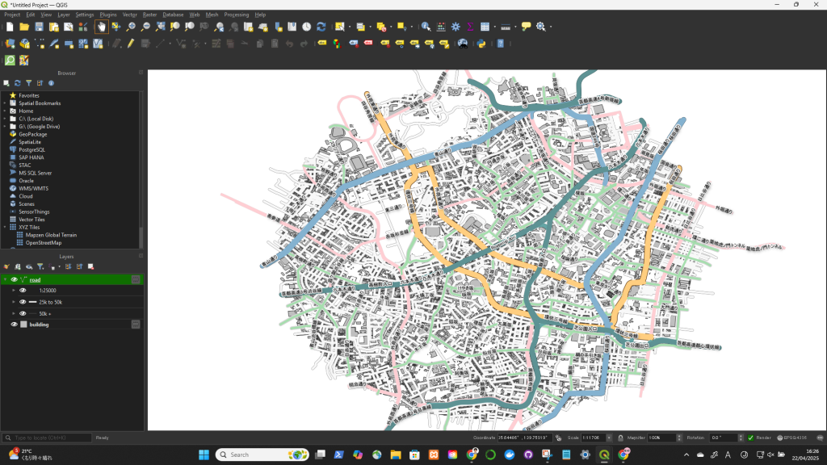The width and height of the screenshot is (827, 465).
Task: Select the Pan Map hand tool
Action: [101, 27]
